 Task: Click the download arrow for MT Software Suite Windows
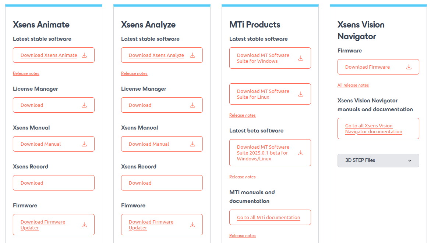(301, 58)
